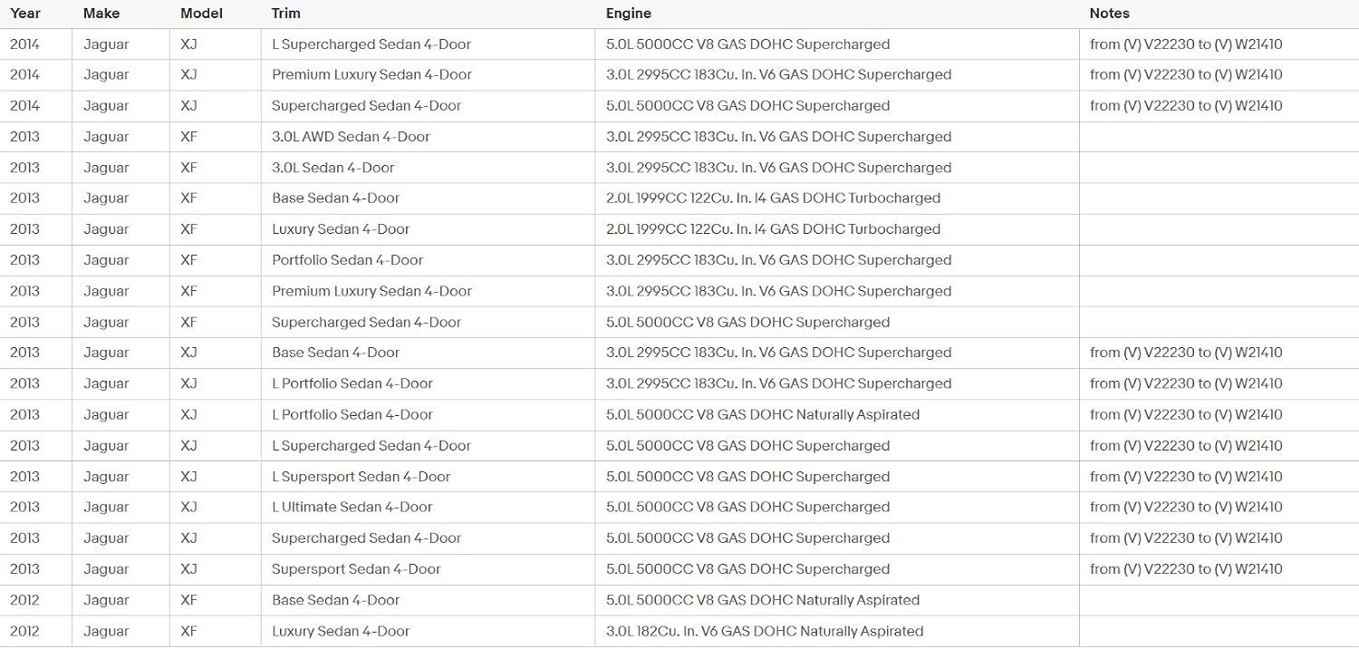The width and height of the screenshot is (1359, 649).
Task: Click year '2012' in Base Sedan 5.0L row
Action: [25, 600]
